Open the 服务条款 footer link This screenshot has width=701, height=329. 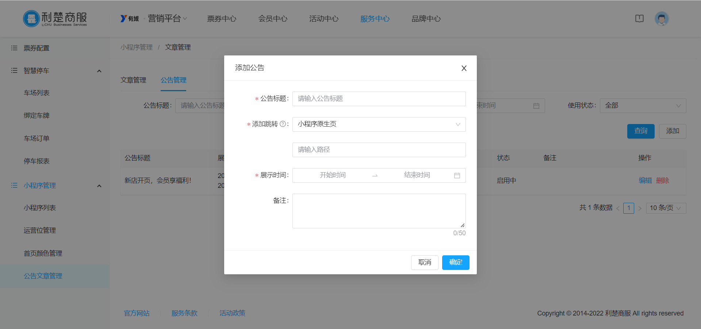click(x=184, y=313)
